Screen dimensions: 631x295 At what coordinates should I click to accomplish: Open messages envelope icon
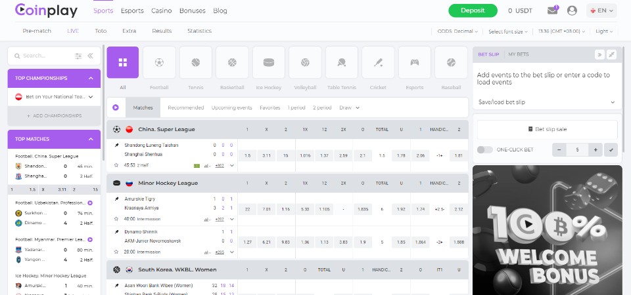tap(553, 10)
